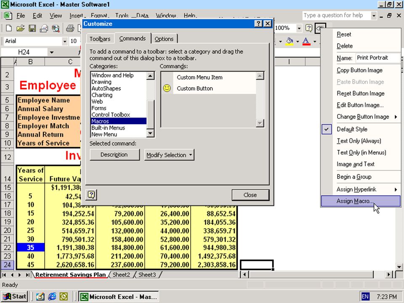
Task: Open the Font Color dropdown arrow
Action: pos(315,41)
